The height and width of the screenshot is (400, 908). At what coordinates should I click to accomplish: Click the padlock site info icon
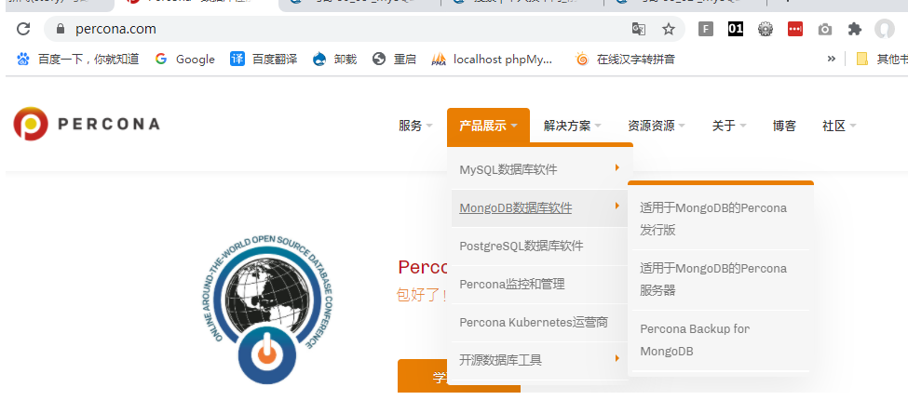59,29
